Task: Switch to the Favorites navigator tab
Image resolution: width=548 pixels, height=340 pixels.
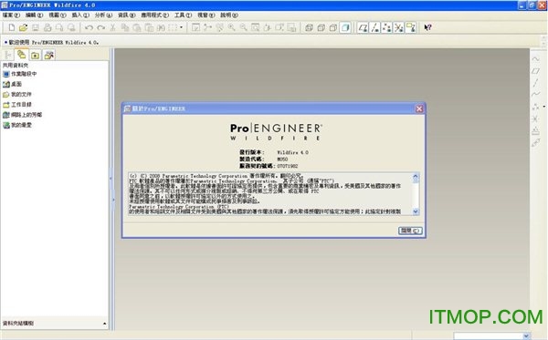Action: click(35, 55)
